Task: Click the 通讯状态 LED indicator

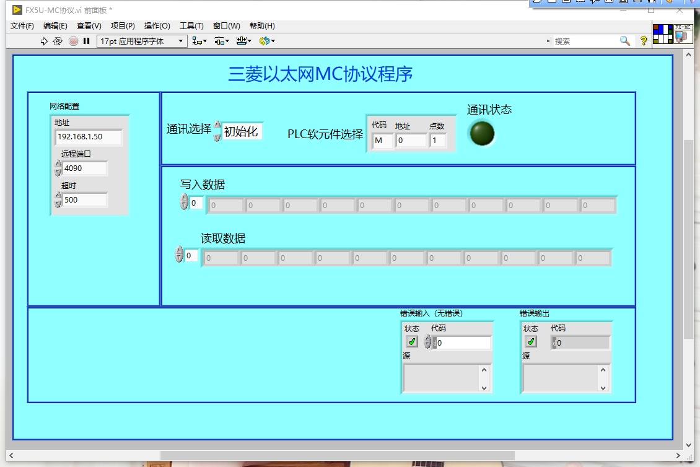Action: pos(482,134)
